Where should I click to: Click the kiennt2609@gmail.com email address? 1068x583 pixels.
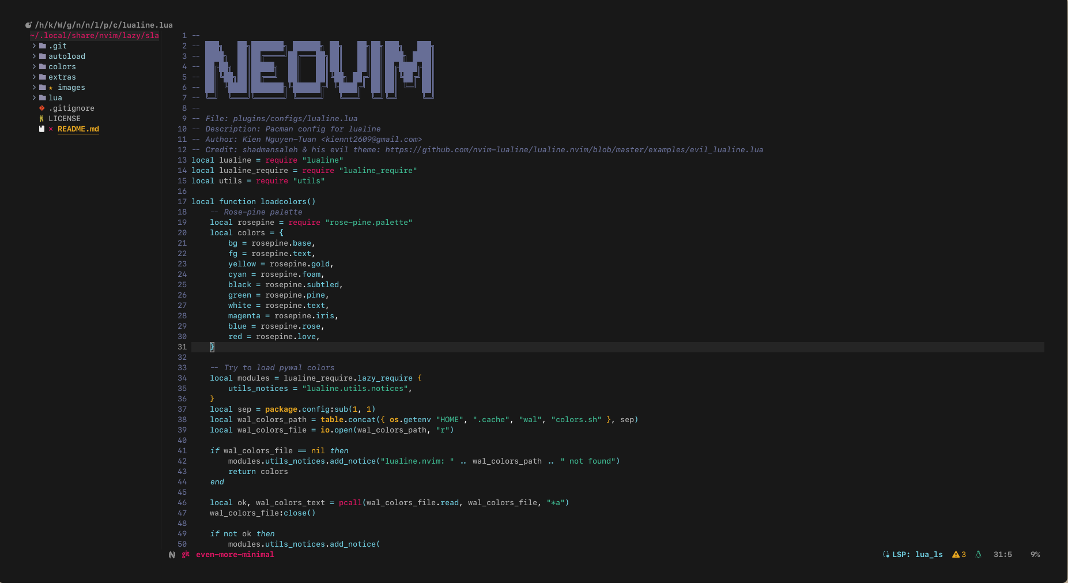[x=371, y=140]
